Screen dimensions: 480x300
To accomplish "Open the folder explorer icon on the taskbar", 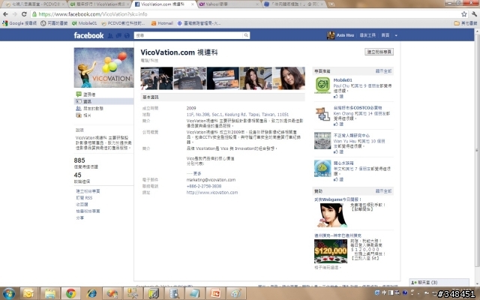I will point(50,293).
